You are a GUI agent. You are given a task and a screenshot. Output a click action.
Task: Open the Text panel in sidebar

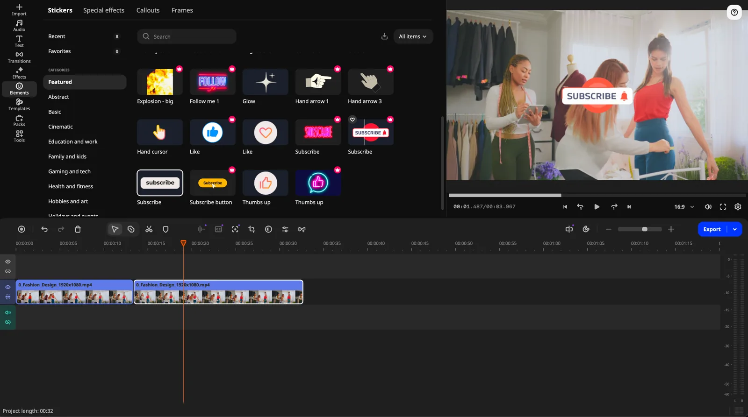[19, 42]
